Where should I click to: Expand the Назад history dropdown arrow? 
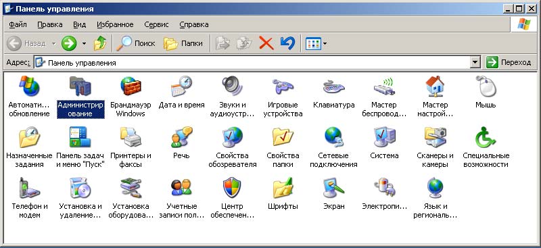click(53, 43)
